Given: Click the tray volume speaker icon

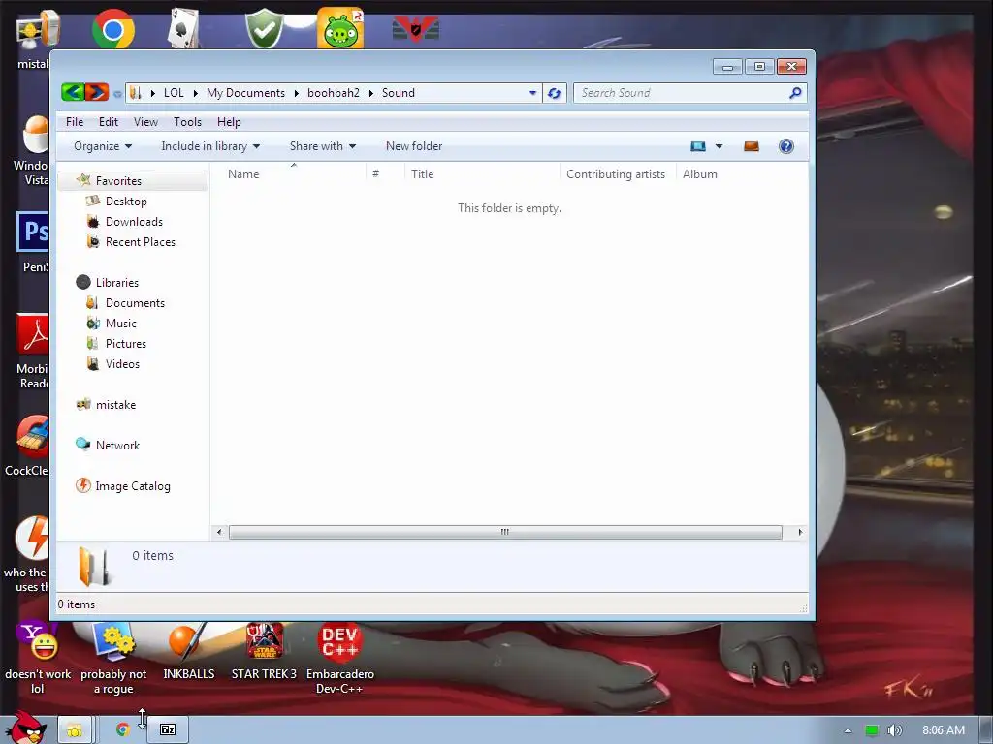Looking at the screenshot, I should [894, 730].
